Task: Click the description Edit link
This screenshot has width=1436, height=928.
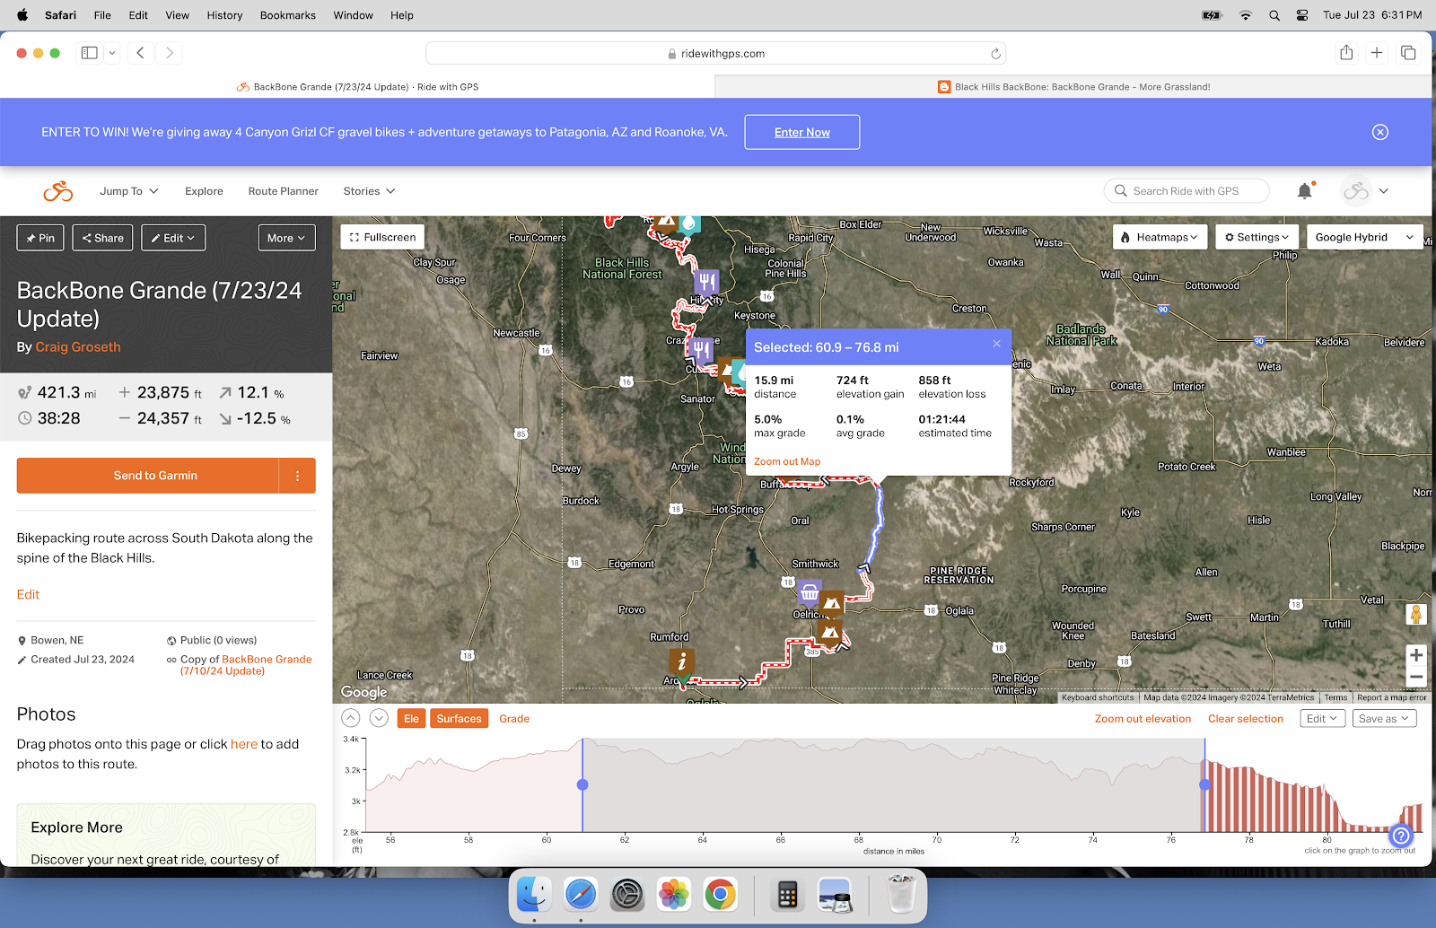Action: pos(28,594)
